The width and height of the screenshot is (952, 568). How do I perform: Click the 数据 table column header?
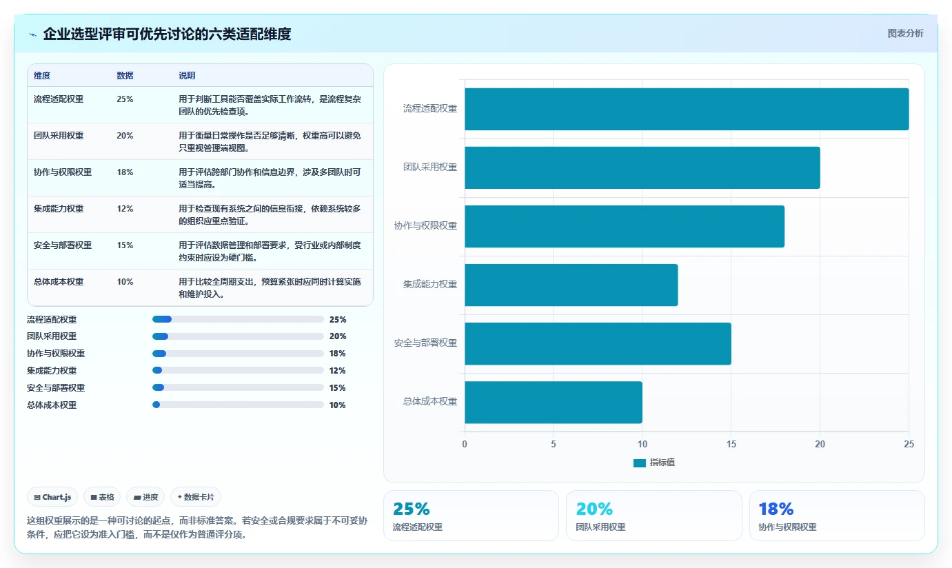click(x=125, y=76)
